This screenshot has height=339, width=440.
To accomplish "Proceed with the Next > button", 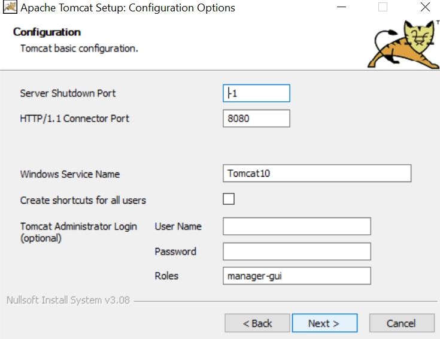I will [x=324, y=323].
